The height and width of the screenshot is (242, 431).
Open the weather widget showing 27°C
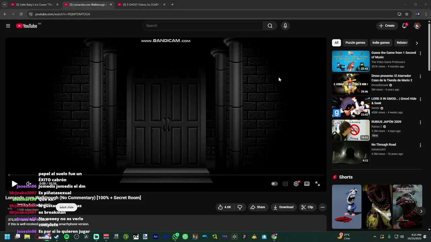click(344, 237)
